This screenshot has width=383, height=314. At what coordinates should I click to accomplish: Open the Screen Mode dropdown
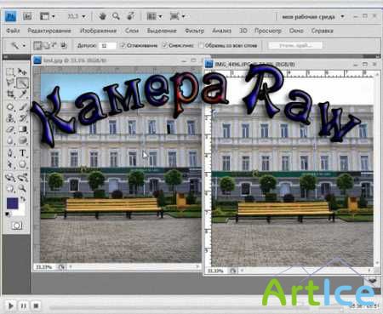(x=177, y=16)
